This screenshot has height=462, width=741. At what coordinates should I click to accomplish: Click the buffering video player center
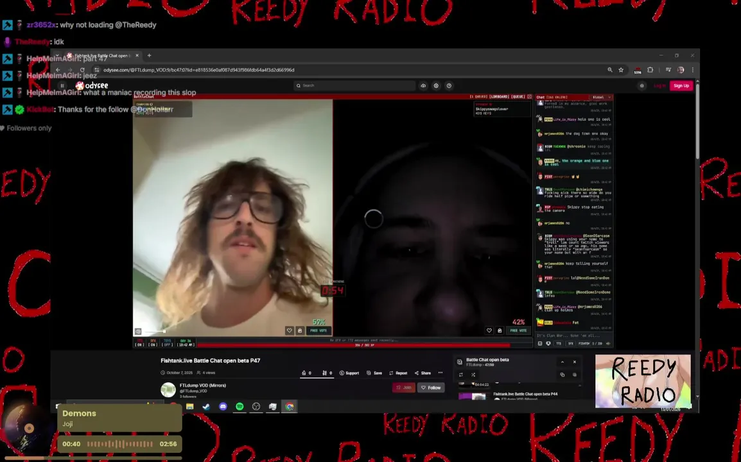pos(373,219)
